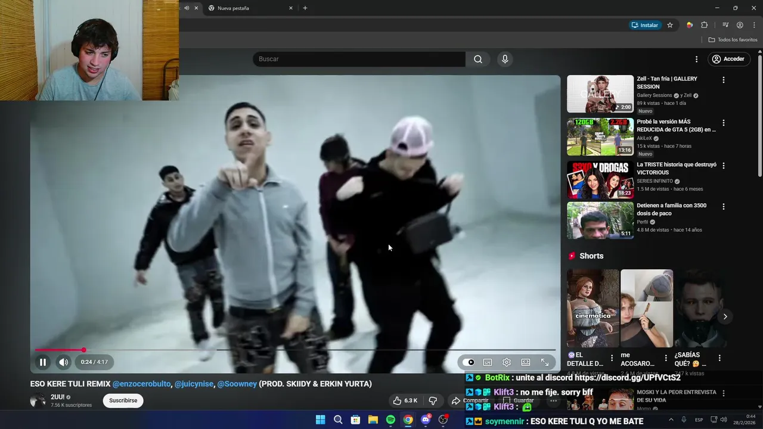The width and height of the screenshot is (763, 429).
Task: Open options menu for Detienen a familia video
Action: (724, 206)
